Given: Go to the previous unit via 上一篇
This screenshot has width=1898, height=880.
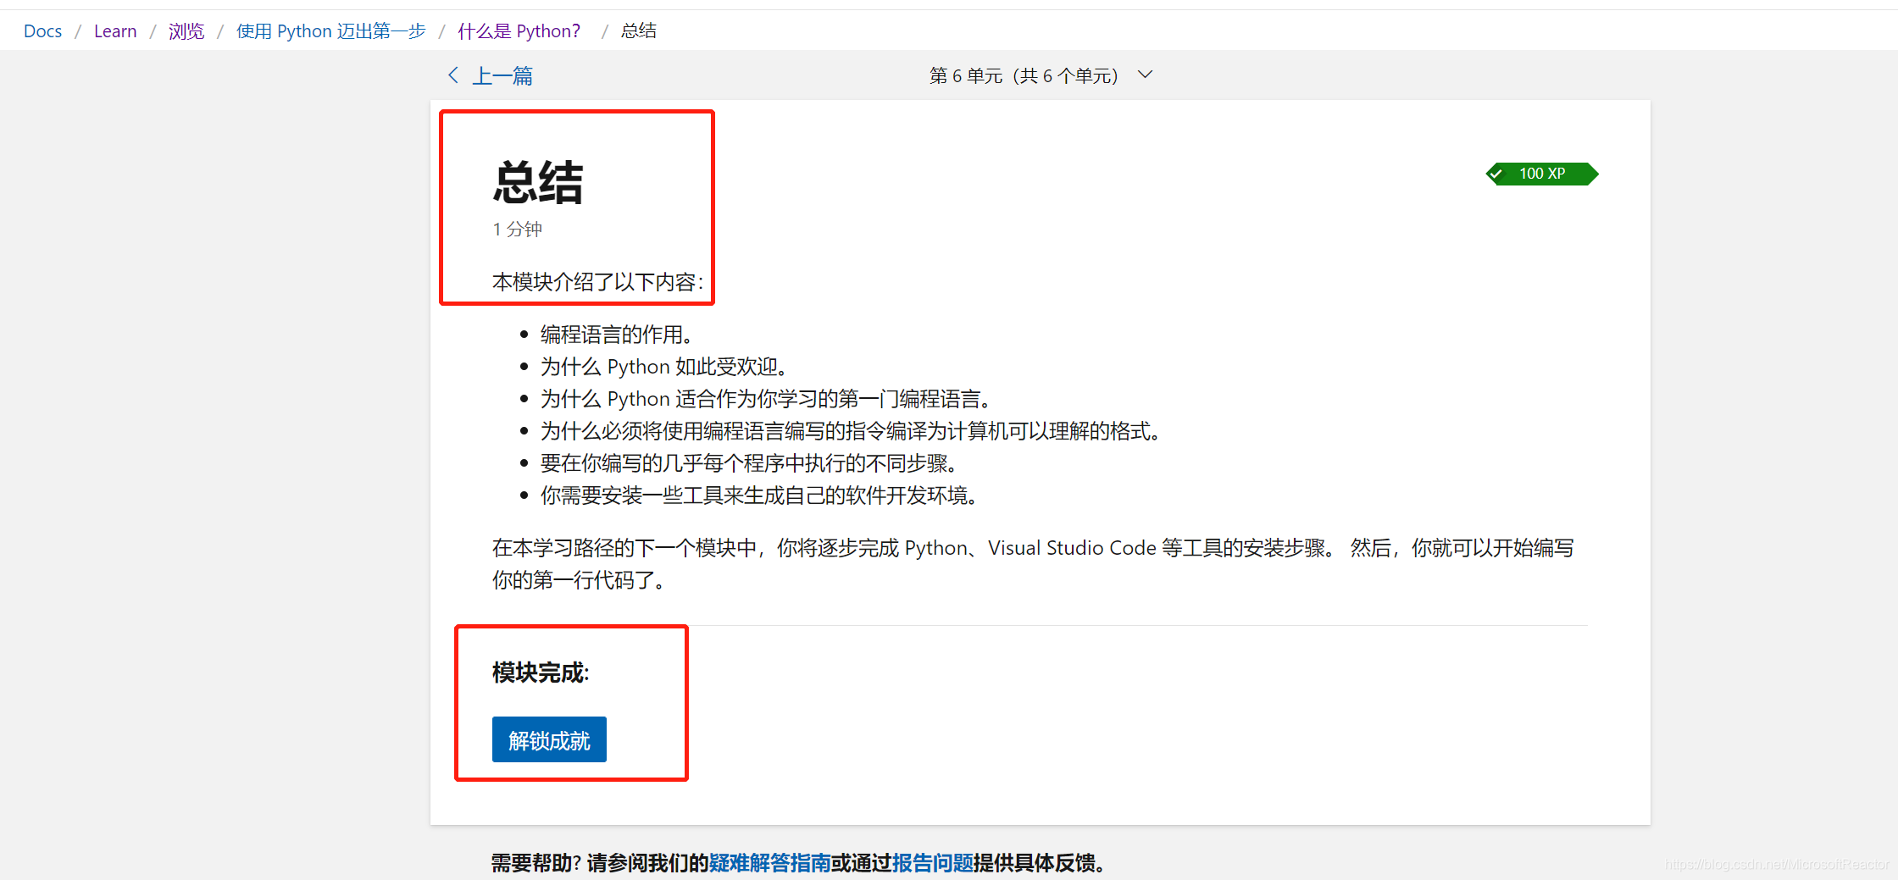Looking at the screenshot, I should coord(502,76).
